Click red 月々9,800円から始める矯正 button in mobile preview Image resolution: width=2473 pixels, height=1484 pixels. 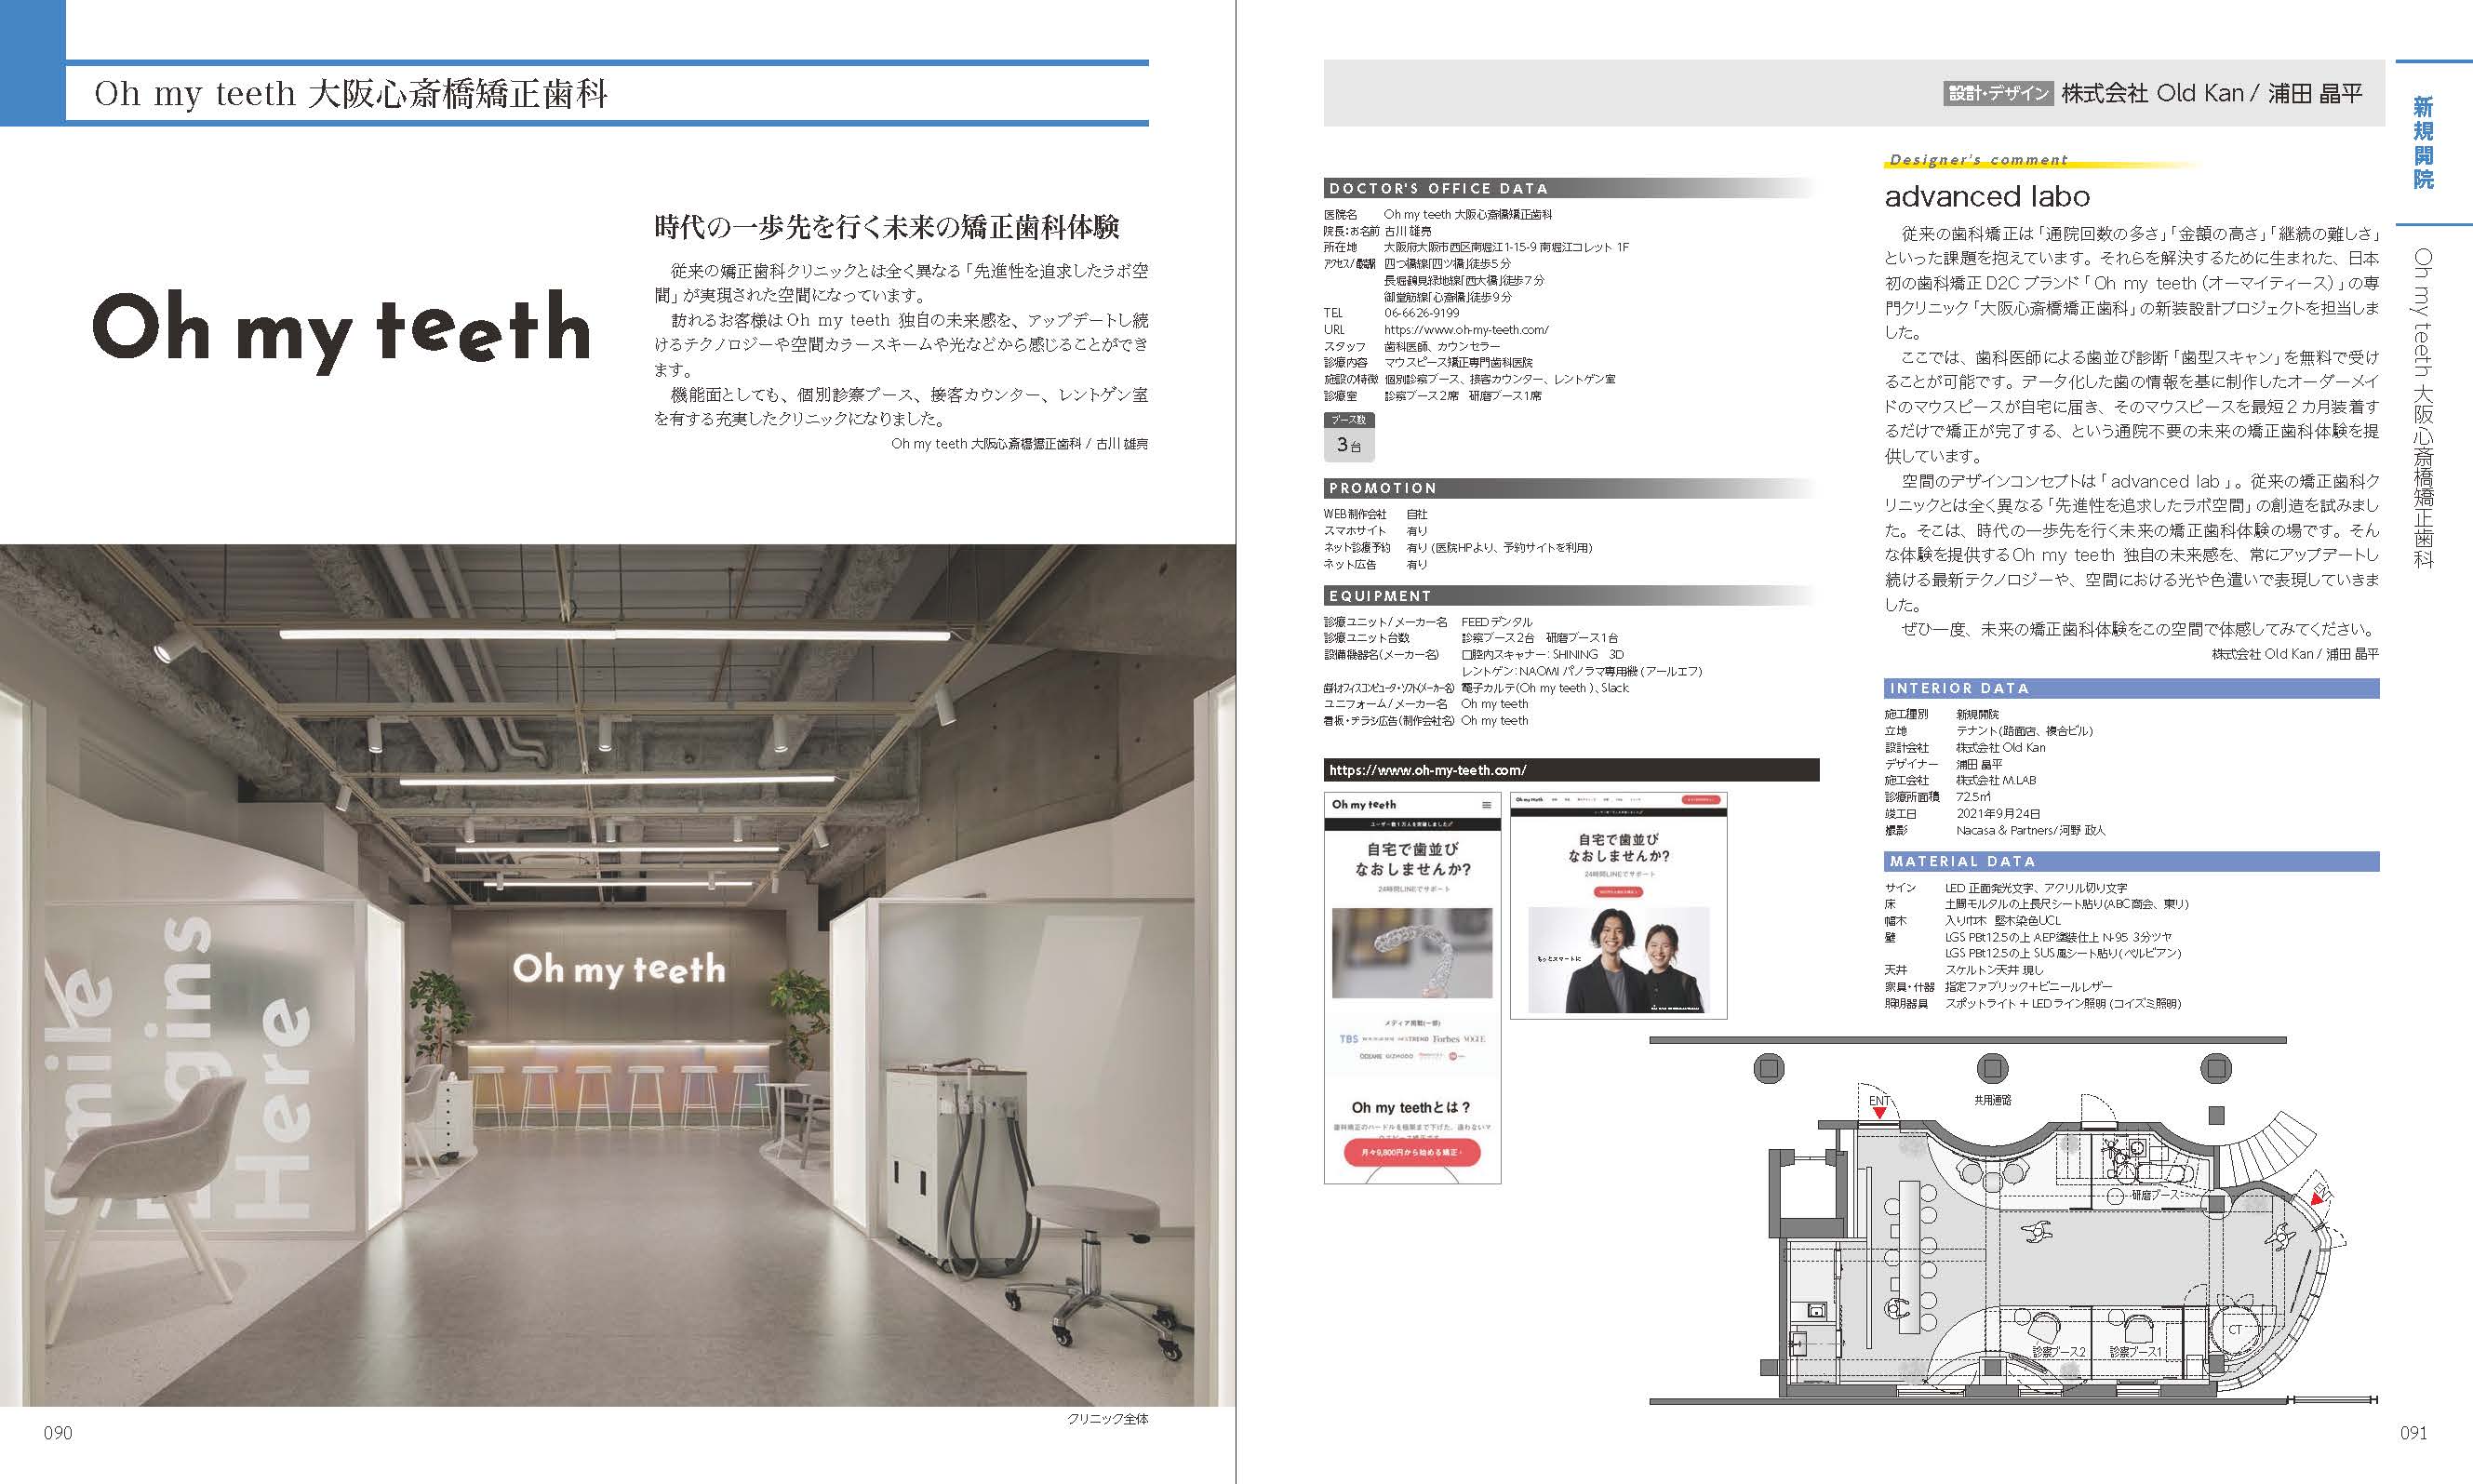1412,1153
